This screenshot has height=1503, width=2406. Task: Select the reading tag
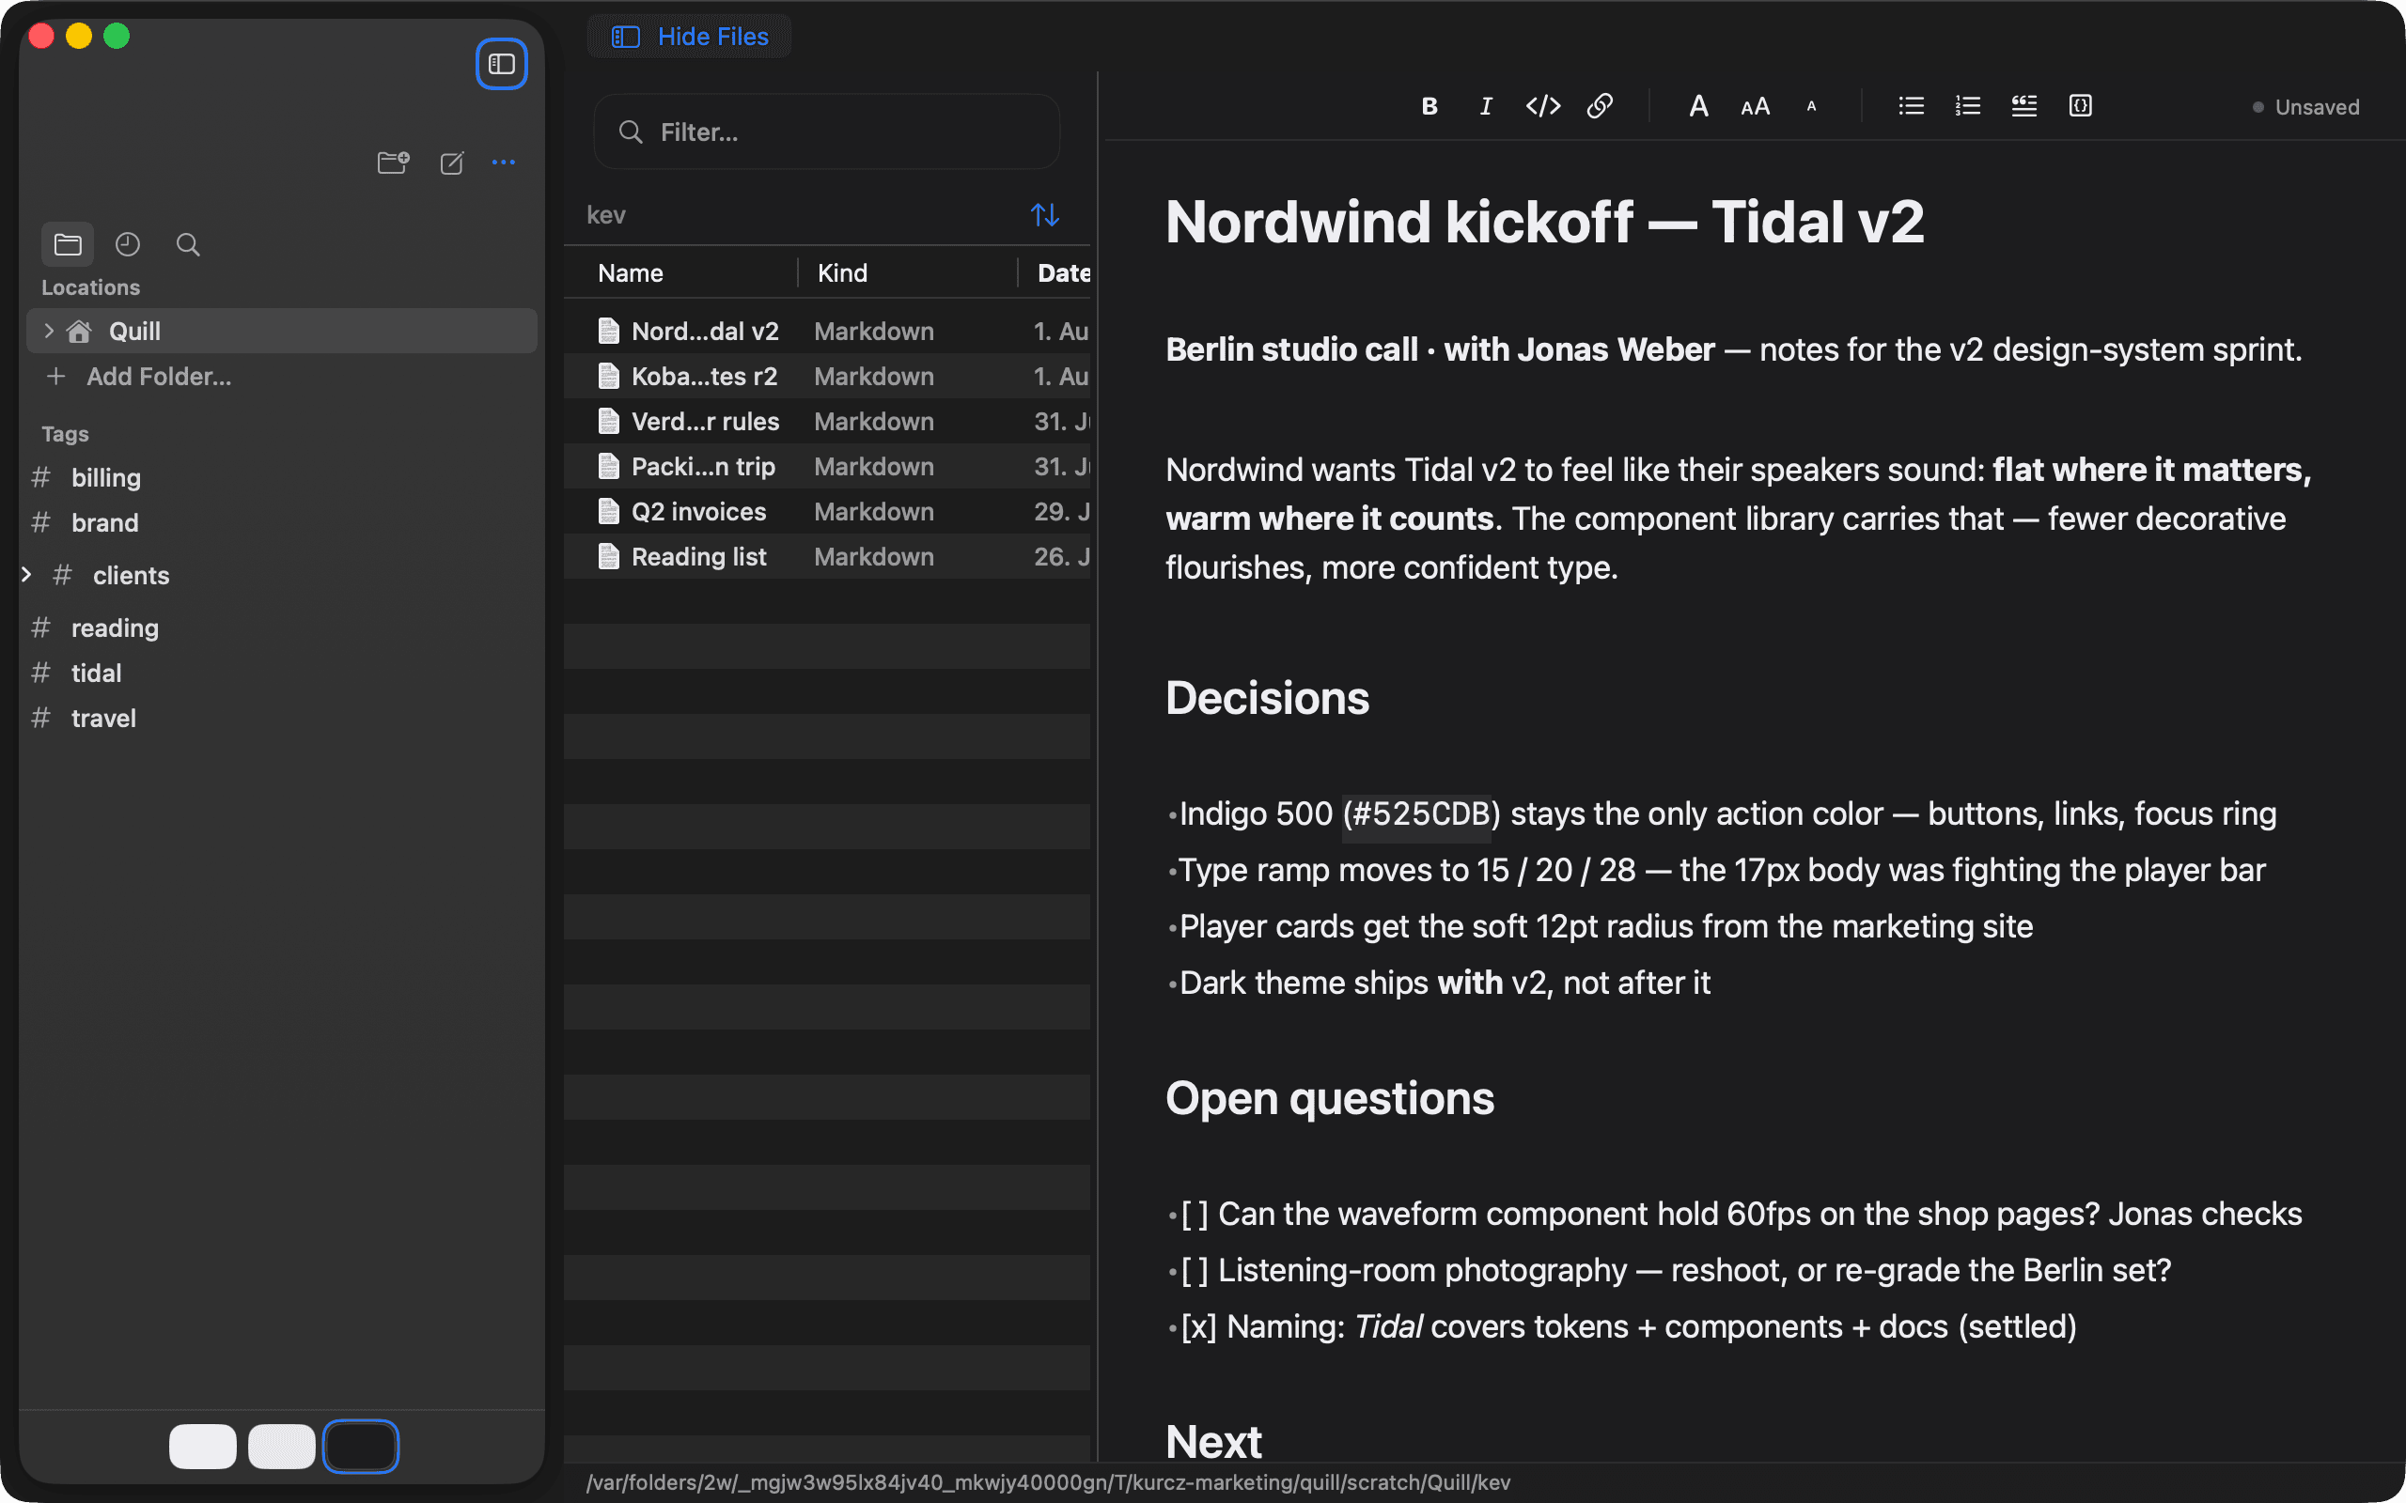click(115, 628)
